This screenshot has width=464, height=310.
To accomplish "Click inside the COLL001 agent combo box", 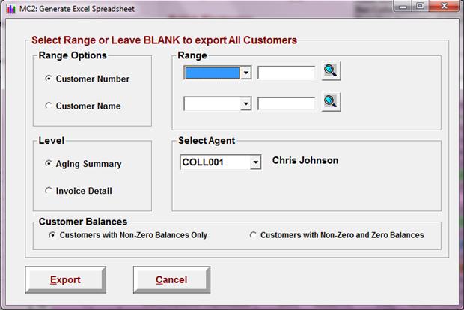I will (215, 162).
